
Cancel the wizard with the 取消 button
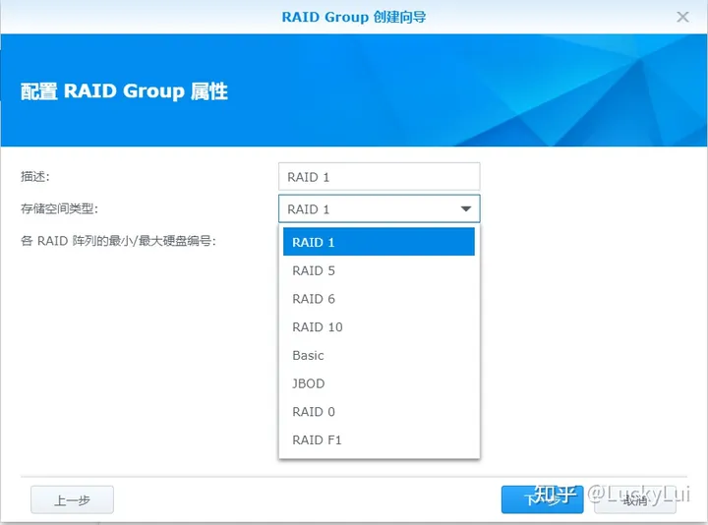pos(634,499)
